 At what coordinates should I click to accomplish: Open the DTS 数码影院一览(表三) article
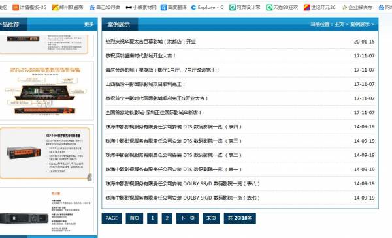(x=174, y=141)
